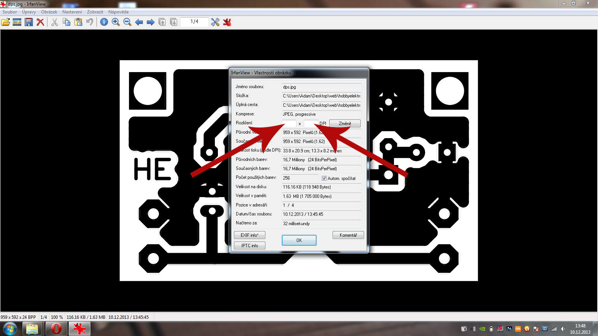Open the slideshow toolbar icon

(x=17, y=22)
